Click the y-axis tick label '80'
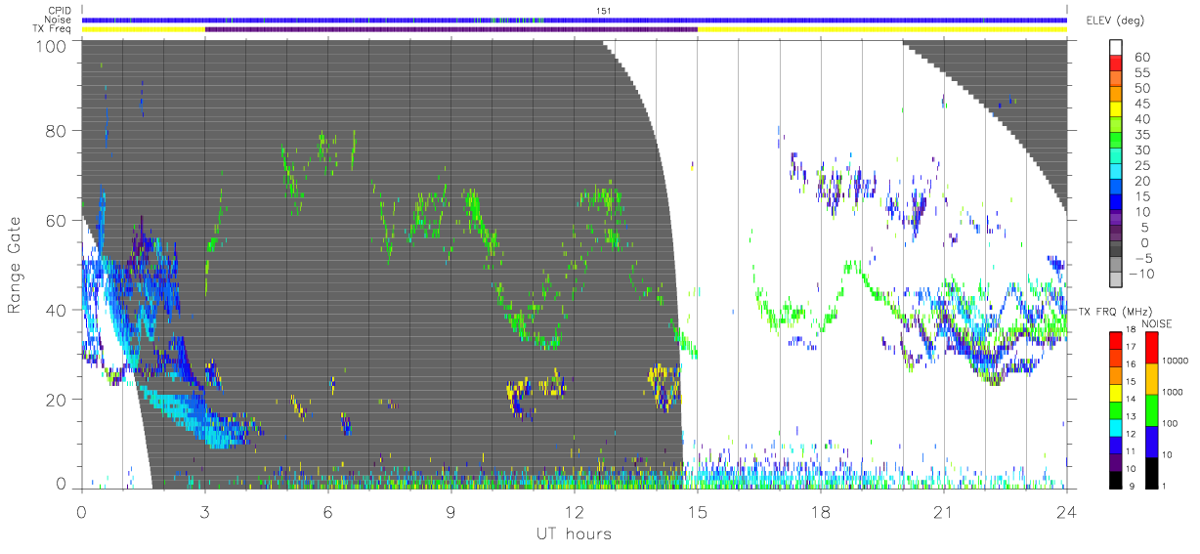Screen dimensions: 1200x554 (x=57, y=130)
